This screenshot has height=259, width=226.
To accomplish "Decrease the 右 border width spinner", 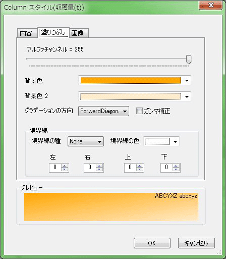I will point(99,169).
